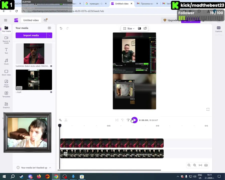
Task: Open the volume control in tray
Action: (195, 176)
